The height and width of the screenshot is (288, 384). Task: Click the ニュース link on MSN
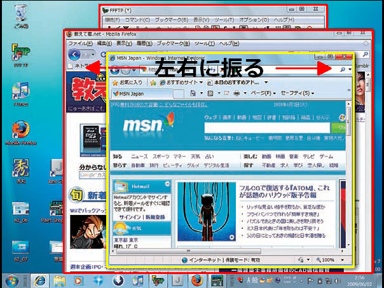pos(139,156)
